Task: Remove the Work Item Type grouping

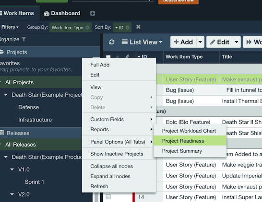Action: [x=87, y=27]
